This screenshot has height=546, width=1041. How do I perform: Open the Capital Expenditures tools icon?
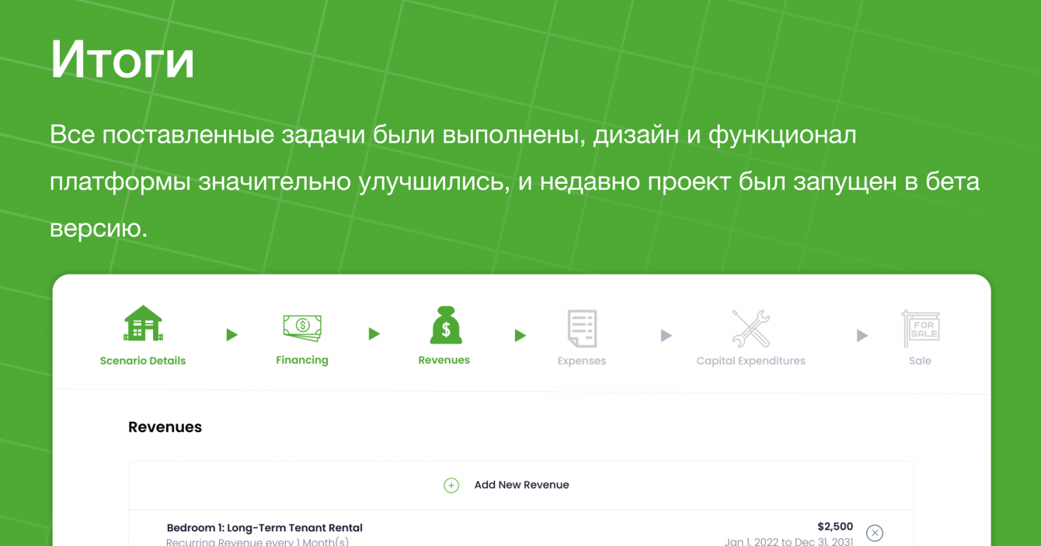(x=750, y=328)
